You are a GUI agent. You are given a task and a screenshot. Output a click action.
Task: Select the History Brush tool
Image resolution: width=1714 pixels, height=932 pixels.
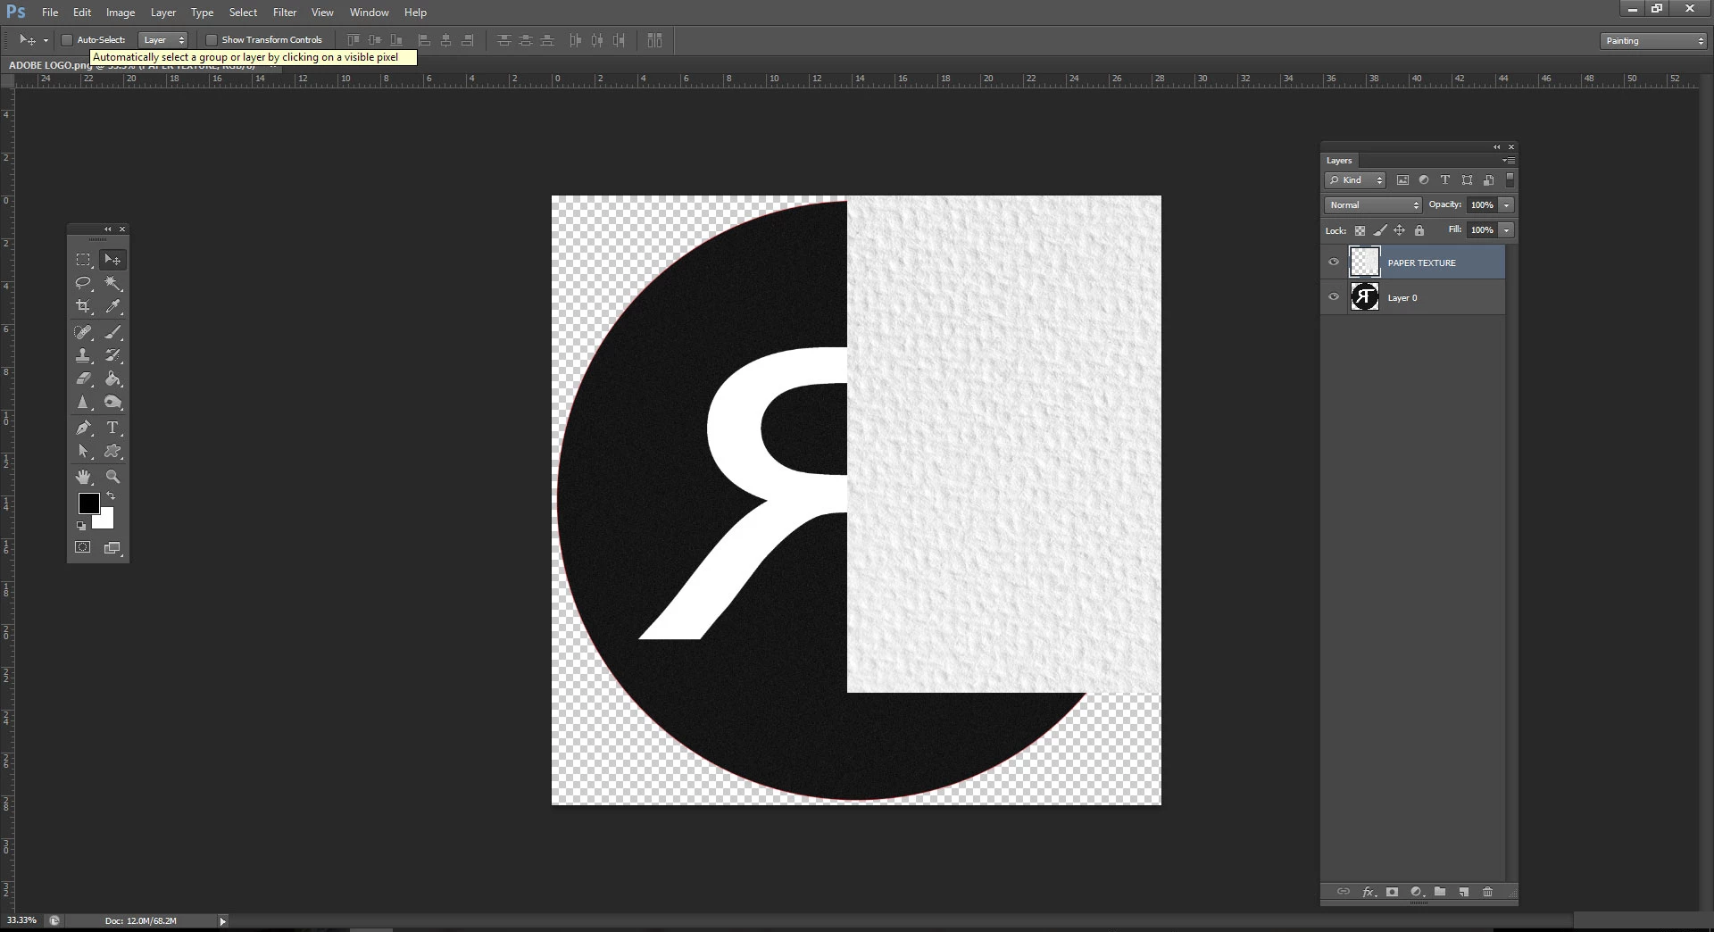tap(112, 355)
